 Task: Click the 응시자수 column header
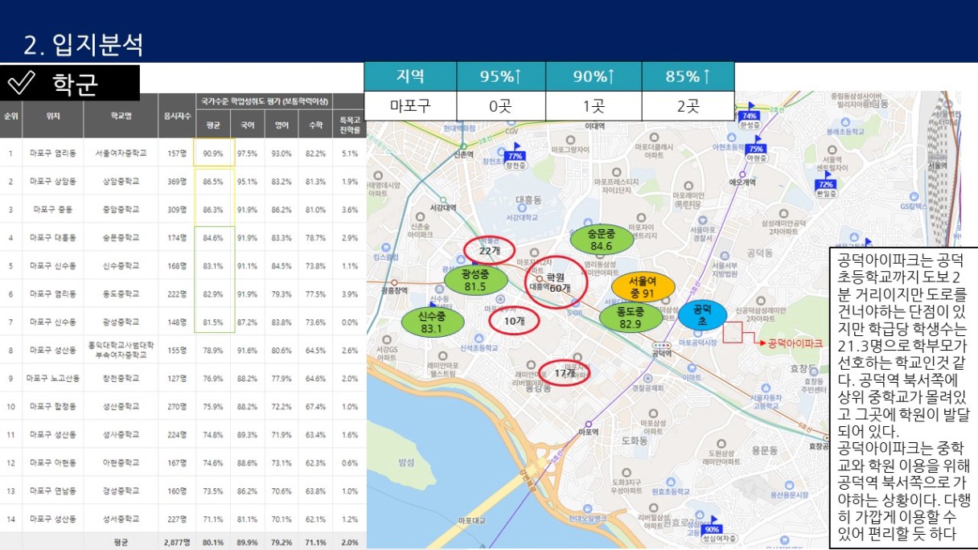(x=177, y=116)
